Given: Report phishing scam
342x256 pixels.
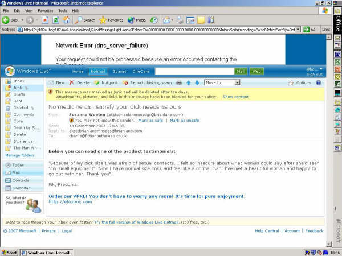Looking at the screenshot, I should point(148,82).
